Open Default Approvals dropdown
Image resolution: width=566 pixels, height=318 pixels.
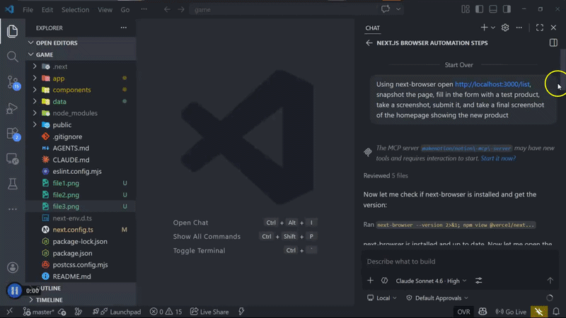[437, 298]
